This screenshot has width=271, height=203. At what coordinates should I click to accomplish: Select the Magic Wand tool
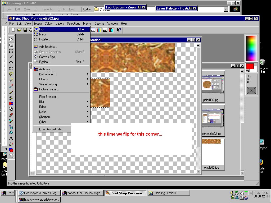click(x=11, y=80)
